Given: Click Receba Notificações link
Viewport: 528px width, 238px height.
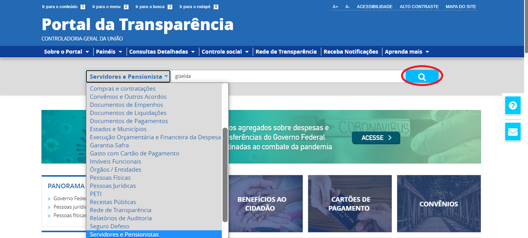Looking at the screenshot, I should click(x=351, y=52).
